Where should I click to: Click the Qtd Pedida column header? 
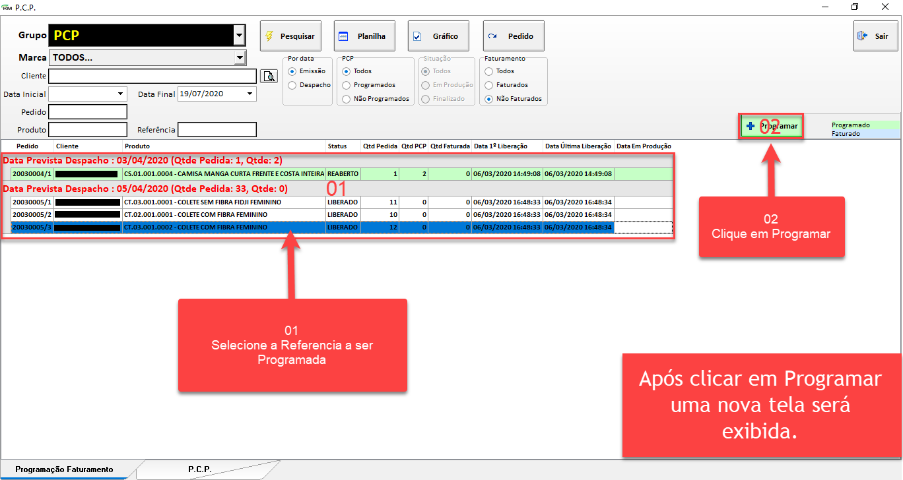(x=380, y=146)
